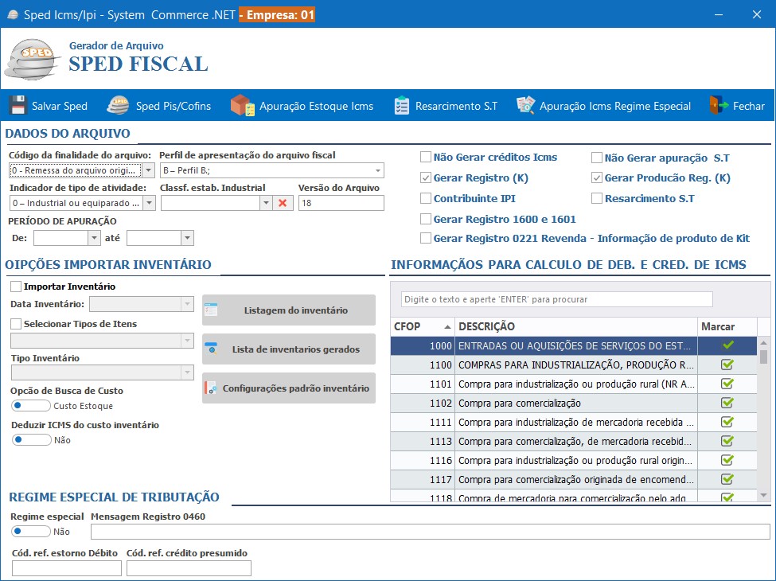
Task: Toggle Custo Estoque switch under Opção de Busca
Action: click(x=30, y=405)
